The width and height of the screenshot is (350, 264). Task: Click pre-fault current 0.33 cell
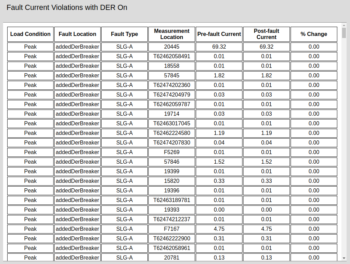(219, 181)
